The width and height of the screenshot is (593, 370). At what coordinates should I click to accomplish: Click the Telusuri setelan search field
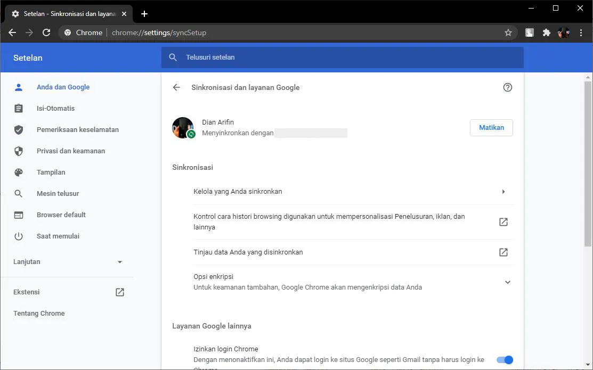tap(342, 57)
